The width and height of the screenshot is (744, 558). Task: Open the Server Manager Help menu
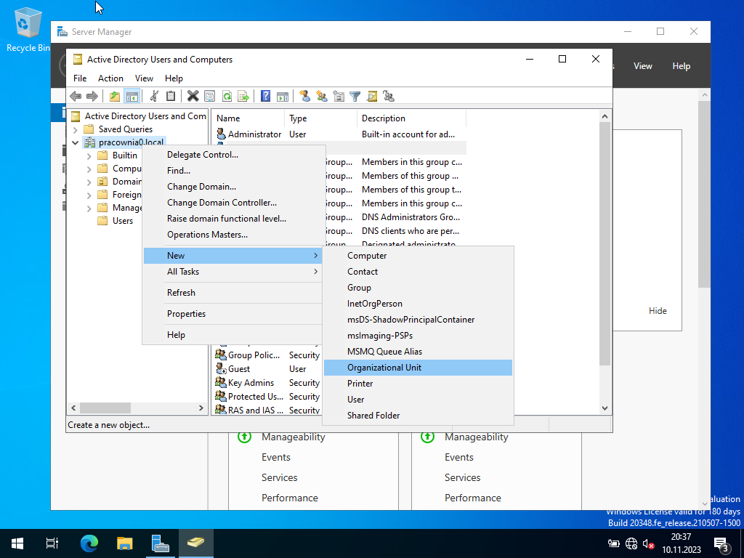point(681,66)
